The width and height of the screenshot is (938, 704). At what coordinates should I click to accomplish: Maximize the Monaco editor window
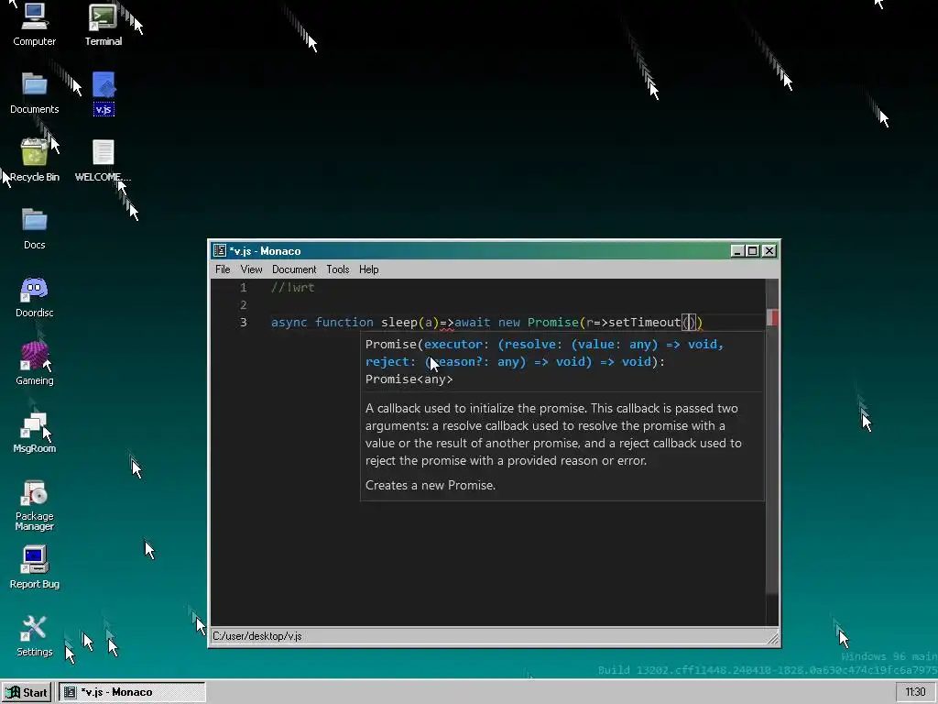753,251
